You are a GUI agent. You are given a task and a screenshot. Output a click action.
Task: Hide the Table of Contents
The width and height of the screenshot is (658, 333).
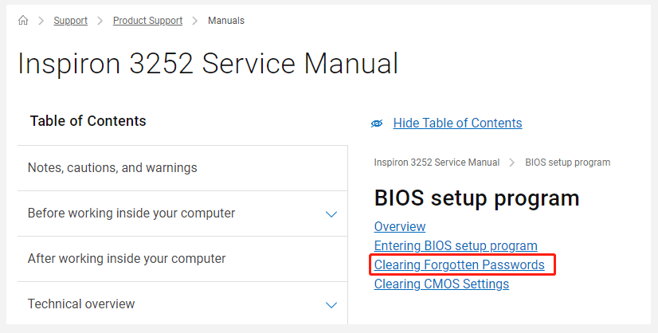pos(457,123)
